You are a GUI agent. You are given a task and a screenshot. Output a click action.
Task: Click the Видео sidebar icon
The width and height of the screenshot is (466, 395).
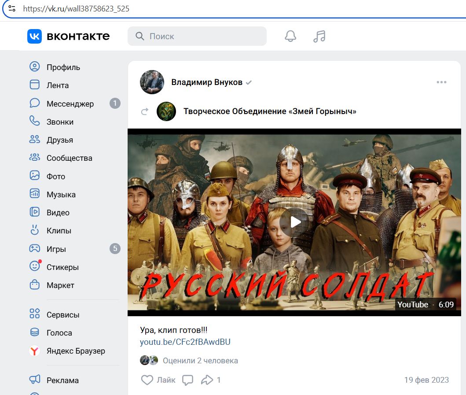(34, 212)
